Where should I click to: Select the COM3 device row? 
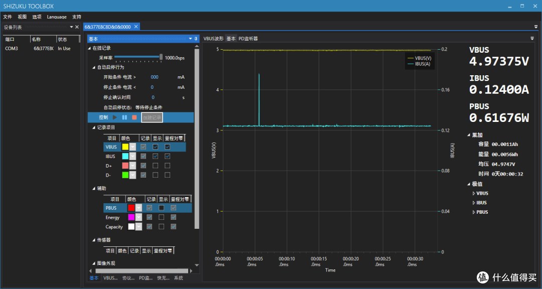tap(42, 48)
